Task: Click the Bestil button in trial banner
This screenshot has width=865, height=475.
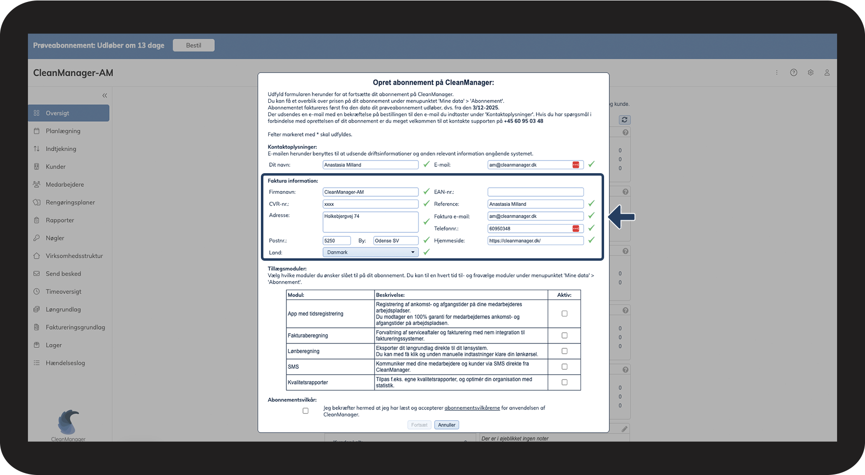Action: tap(193, 45)
